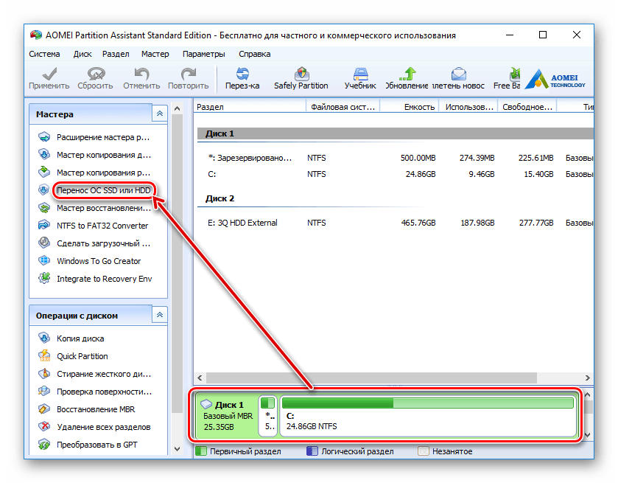The width and height of the screenshot is (618, 483).
Task: Select the small reserved partition block
Action: [268, 417]
